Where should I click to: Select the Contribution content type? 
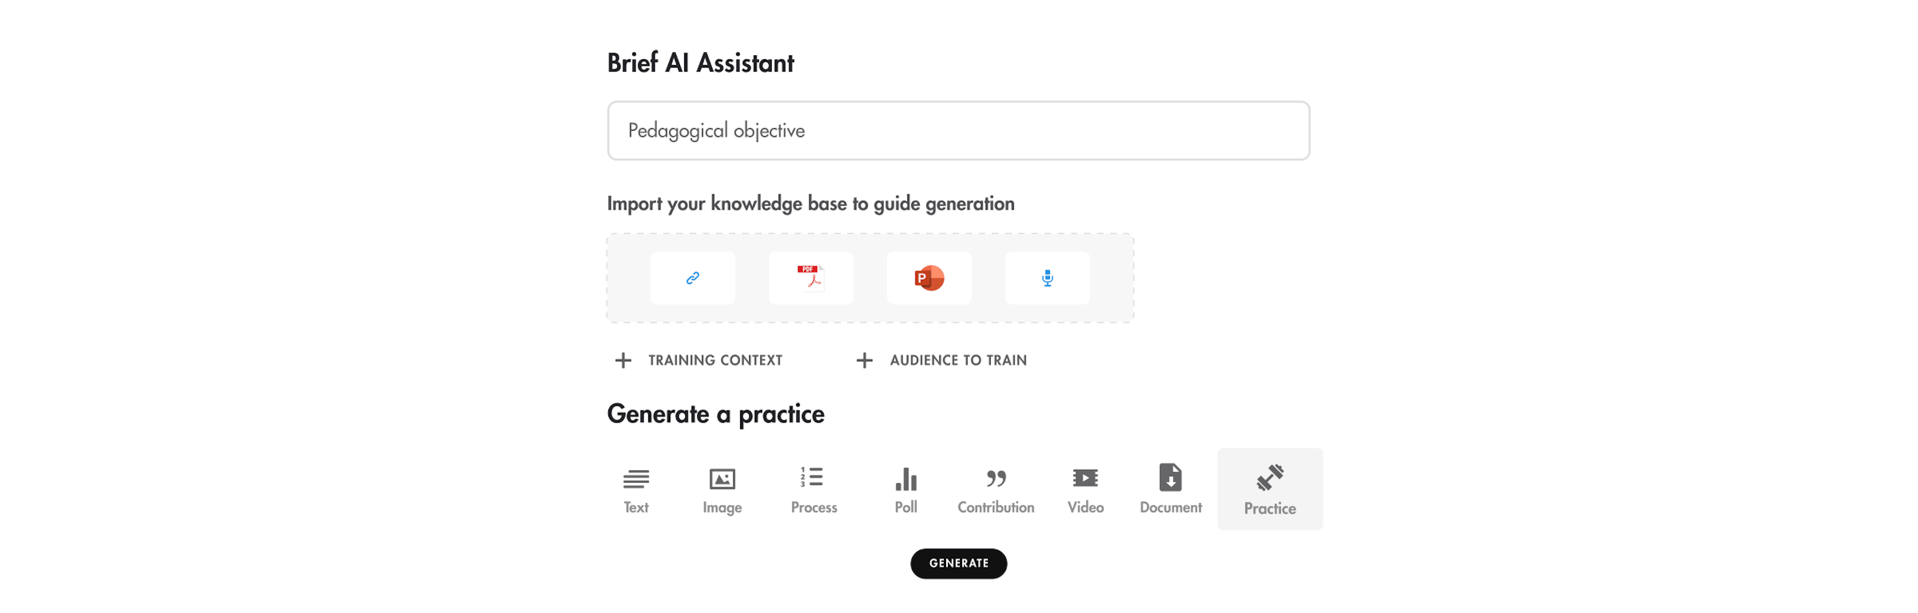(x=995, y=489)
